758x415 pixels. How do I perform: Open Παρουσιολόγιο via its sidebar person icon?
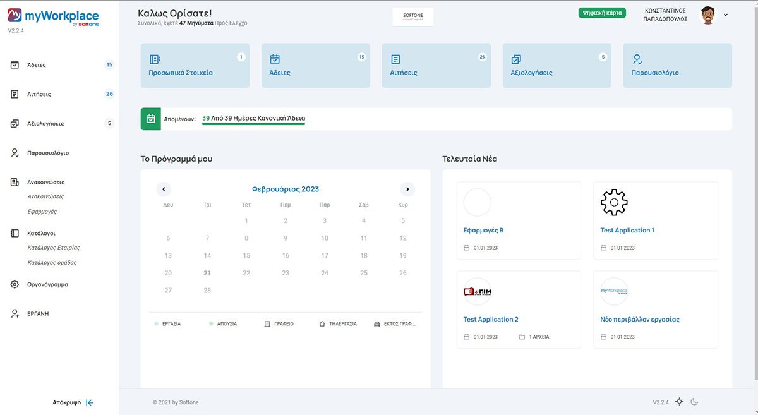15,153
